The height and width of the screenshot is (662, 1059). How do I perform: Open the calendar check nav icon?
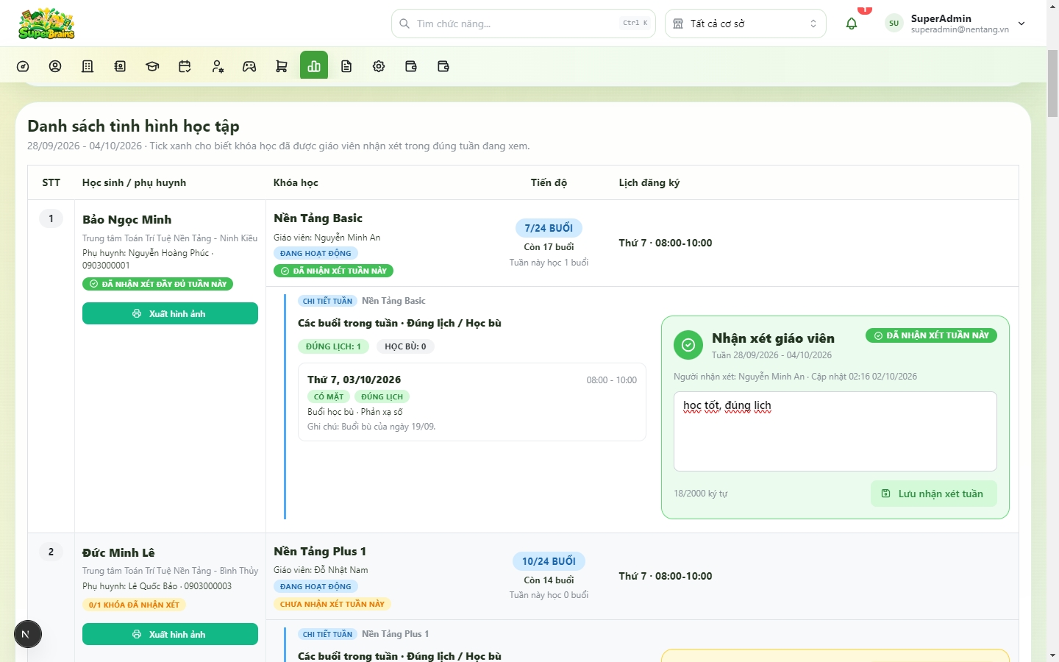(x=185, y=66)
